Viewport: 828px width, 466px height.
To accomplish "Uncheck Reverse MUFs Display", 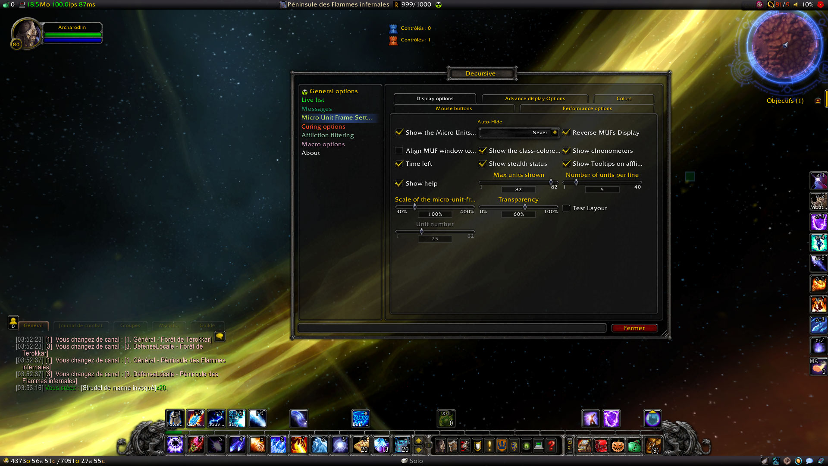I will pos(566,132).
